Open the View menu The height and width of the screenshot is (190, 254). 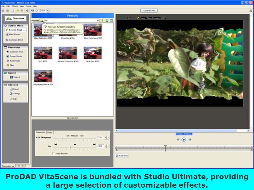(22, 6)
